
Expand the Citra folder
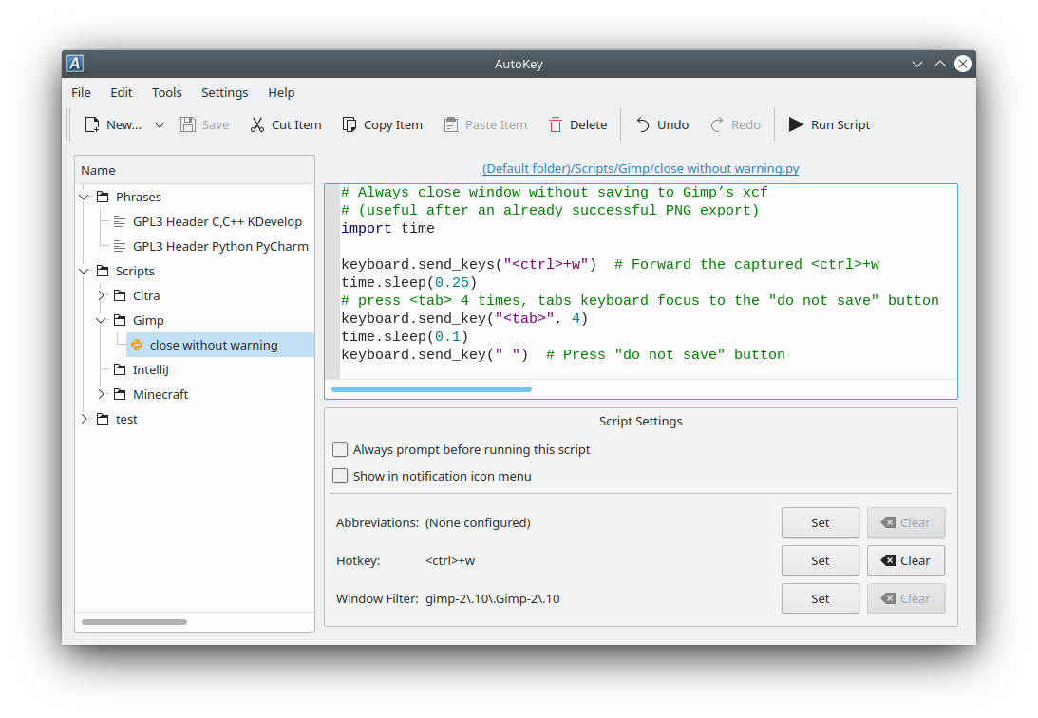pyautogui.click(x=100, y=295)
